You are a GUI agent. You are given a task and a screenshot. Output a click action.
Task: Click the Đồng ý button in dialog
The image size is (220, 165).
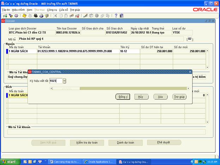123,97
